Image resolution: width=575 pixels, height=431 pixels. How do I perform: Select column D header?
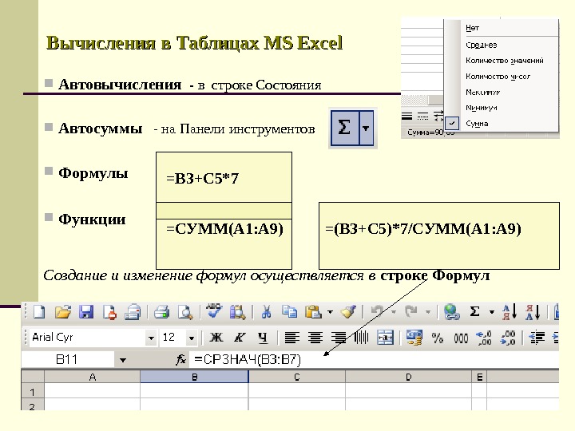coord(408,377)
